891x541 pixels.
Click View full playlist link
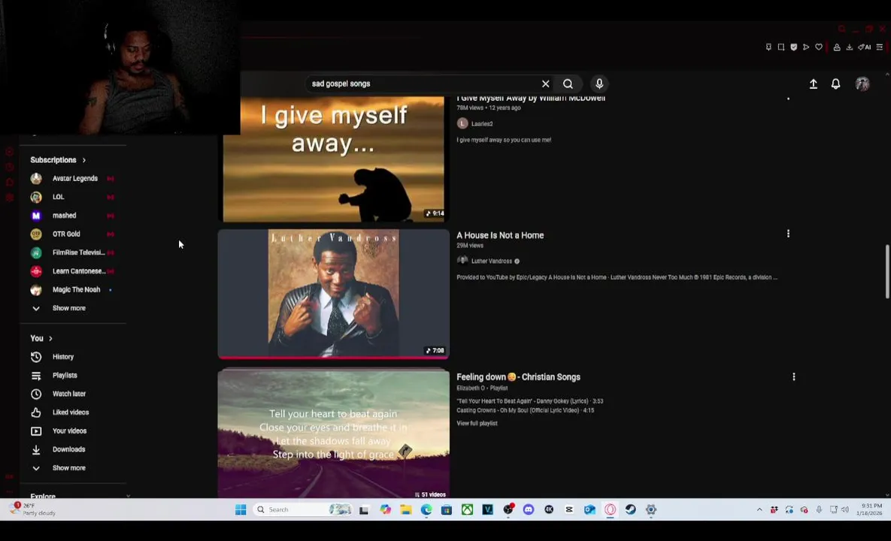[x=477, y=424]
